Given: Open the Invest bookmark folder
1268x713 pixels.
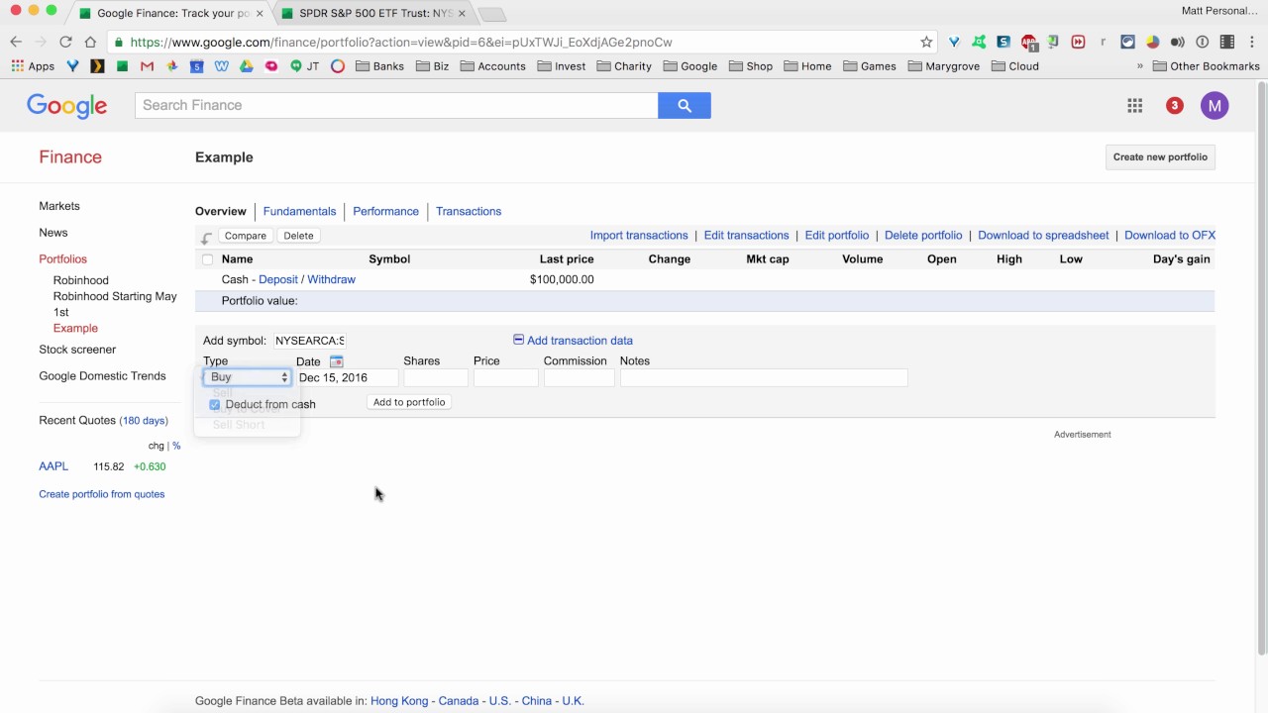Looking at the screenshot, I should (561, 66).
